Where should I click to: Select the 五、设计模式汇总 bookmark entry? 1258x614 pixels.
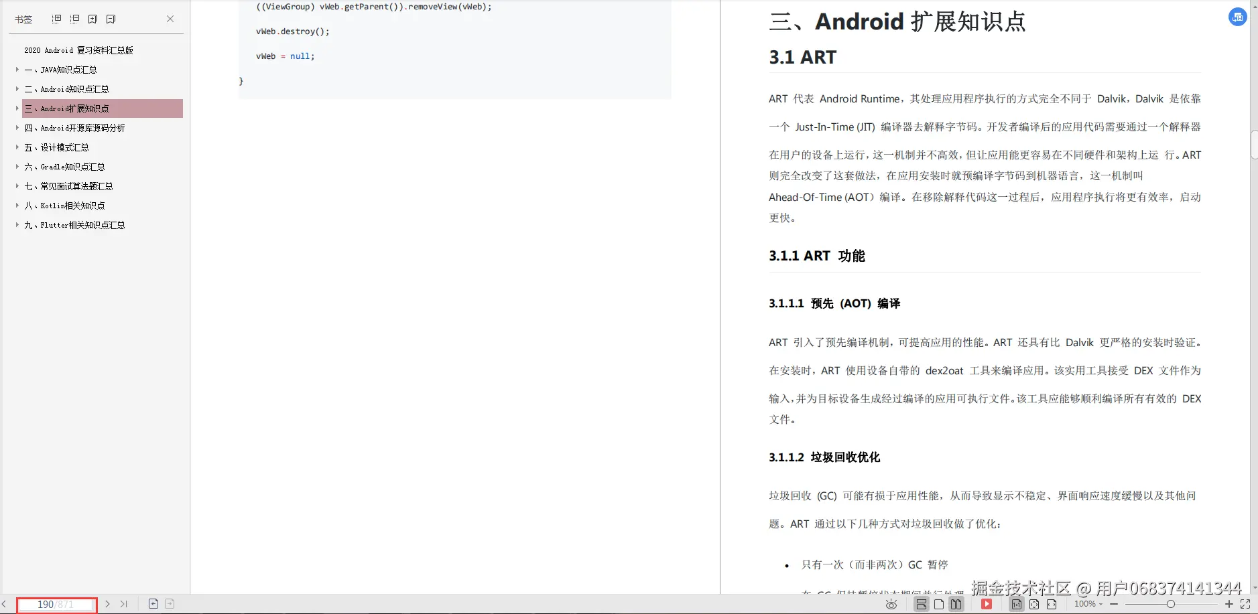click(x=57, y=147)
